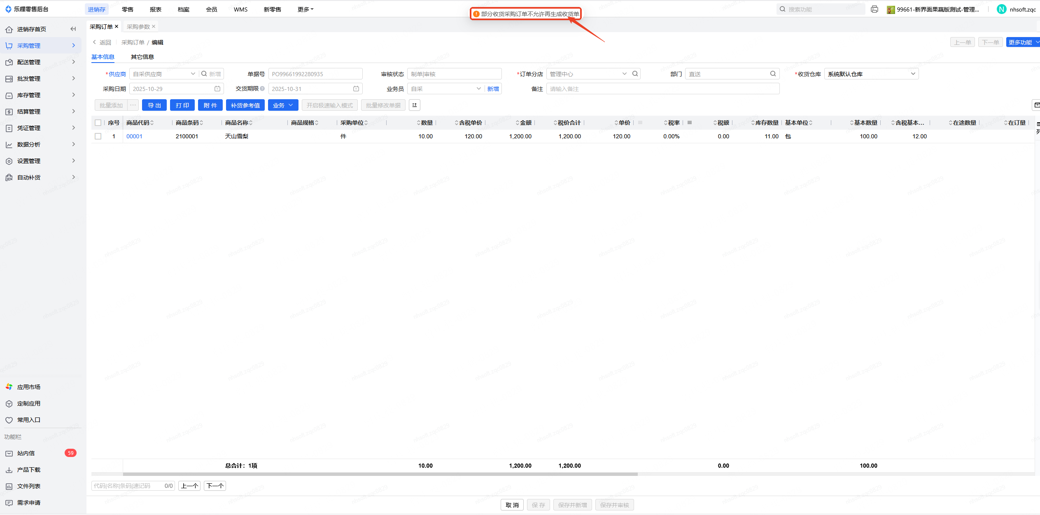Click the printer icon in top bar
This screenshot has height=515, width=1040.
coord(874,9)
